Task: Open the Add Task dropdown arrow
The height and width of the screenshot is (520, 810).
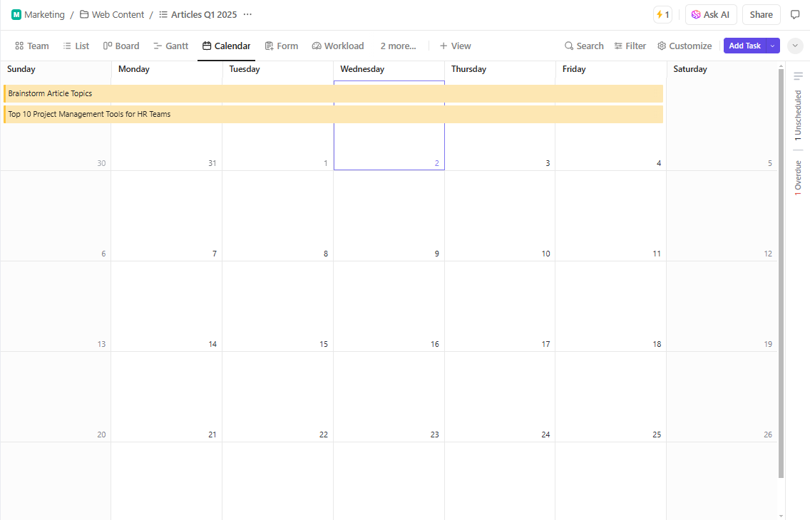Action: coord(773,46)
